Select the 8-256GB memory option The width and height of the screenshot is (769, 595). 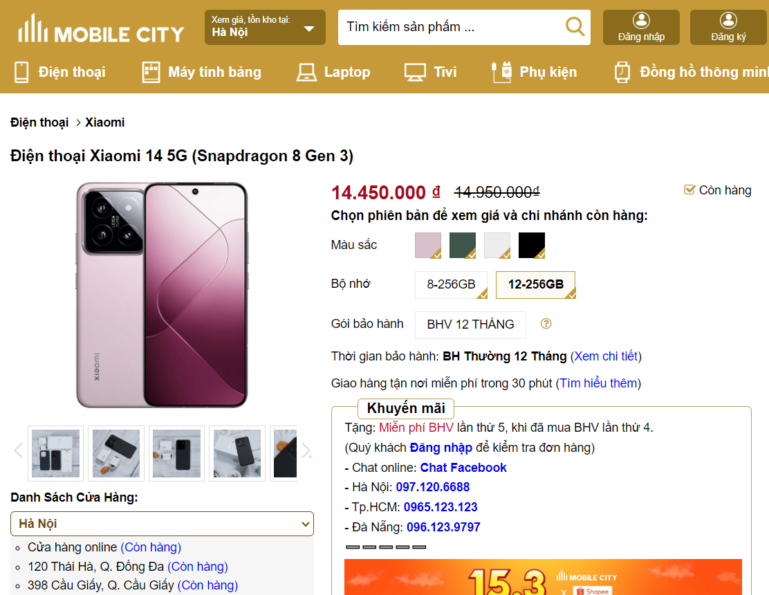pos(451,284)
